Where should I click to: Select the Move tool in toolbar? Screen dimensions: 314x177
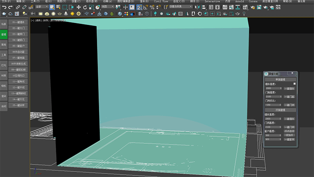[x=78, y=7]
